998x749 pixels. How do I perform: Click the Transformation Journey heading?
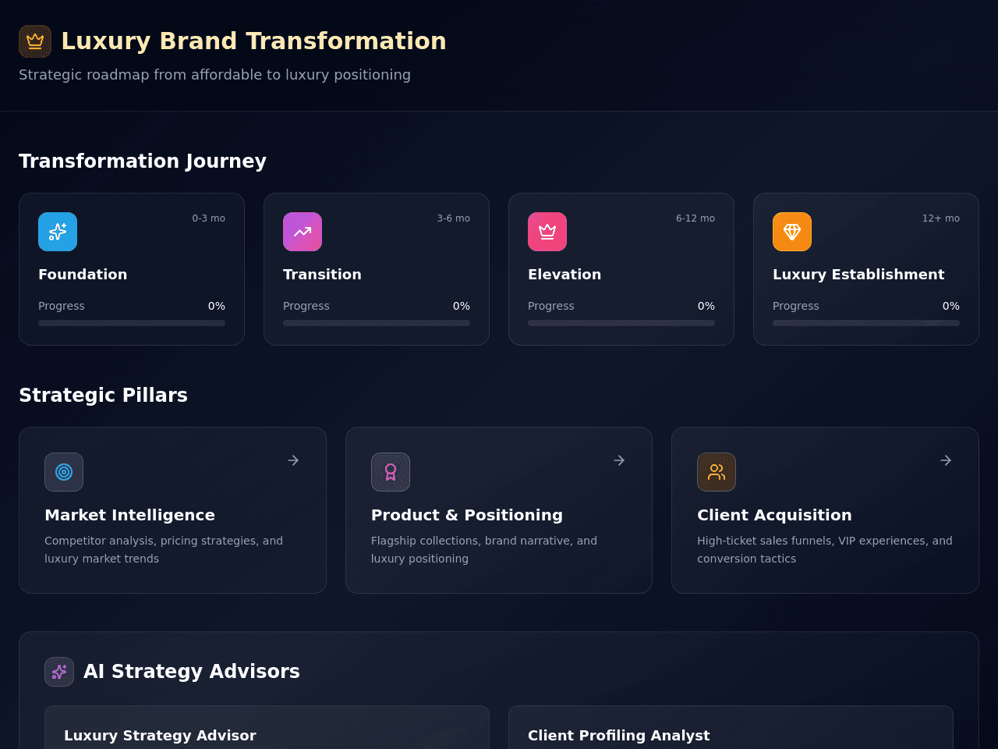point(143,161)
